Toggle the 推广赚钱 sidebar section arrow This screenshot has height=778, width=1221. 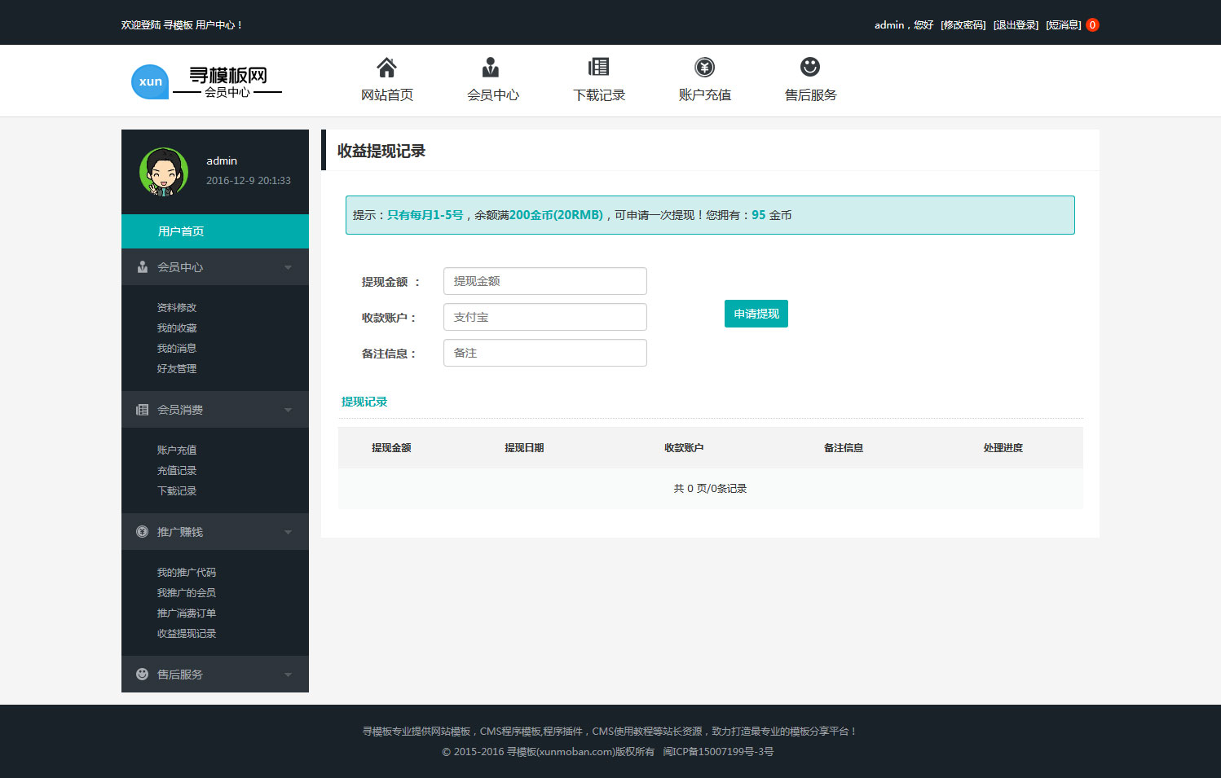[288, 532]
